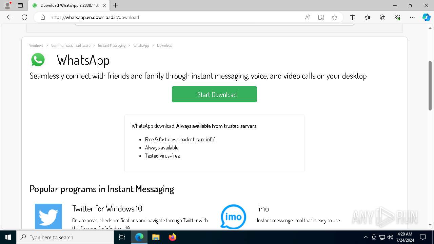Open Instant Messaging breadcrumb
The height and width of the screenshot is (244, 434).
(112, 45)
